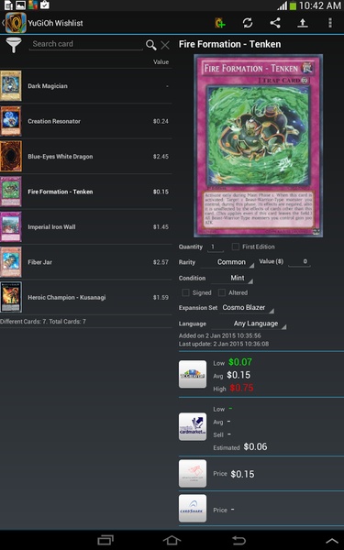The image size is (344, 550).
Task: Enlarge the Fire Formation - Tenken card image
Action: 258,146
